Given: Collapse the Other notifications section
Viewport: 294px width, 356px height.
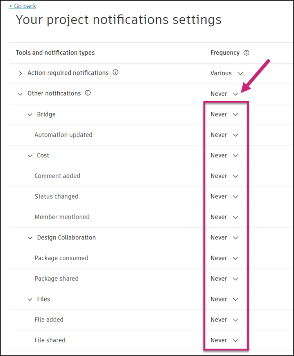Looking at the screenshot, I should [20, 94].
